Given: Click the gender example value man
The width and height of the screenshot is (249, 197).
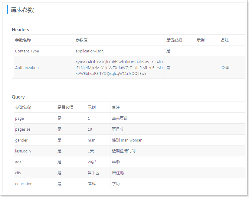Looking at the screenshot, I should [92, 140].
